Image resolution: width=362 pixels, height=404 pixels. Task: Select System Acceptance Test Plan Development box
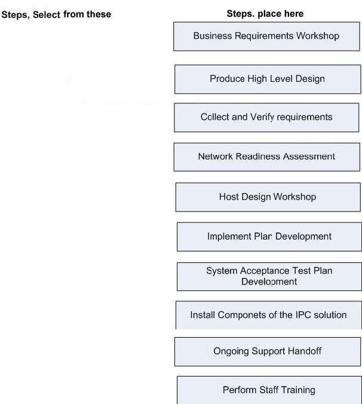(x=269, y=277)
